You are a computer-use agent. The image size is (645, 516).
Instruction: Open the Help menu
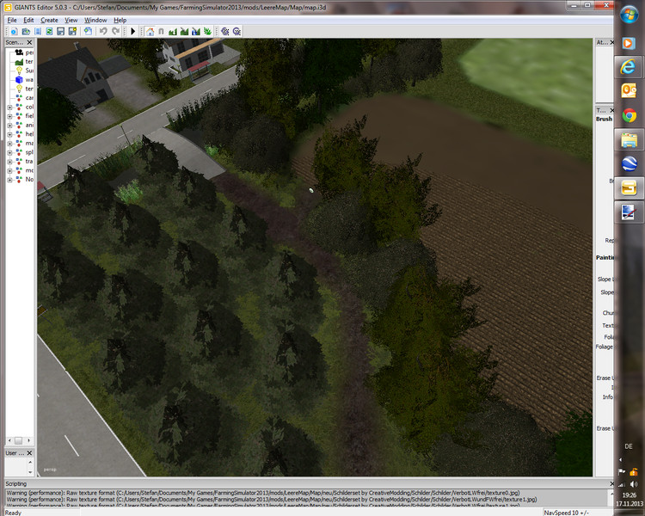click(x=120, y=20)
